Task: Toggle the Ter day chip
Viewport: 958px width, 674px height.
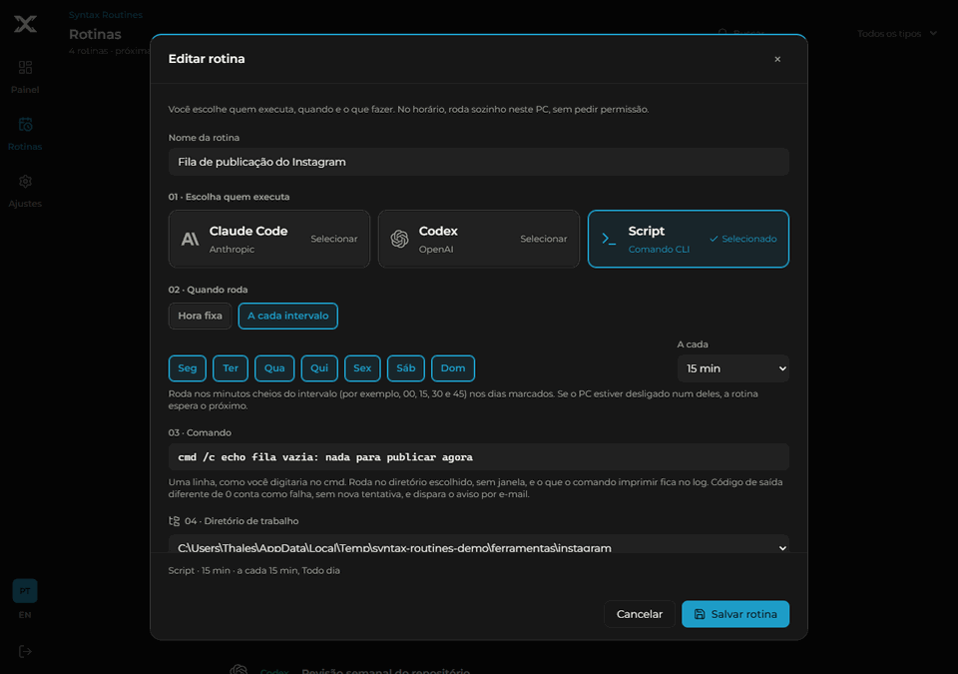Action: 231,368
